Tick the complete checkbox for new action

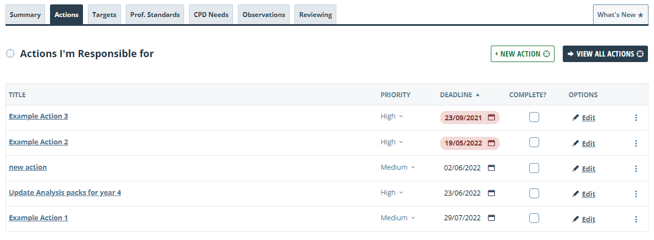(x=534, y=168)
